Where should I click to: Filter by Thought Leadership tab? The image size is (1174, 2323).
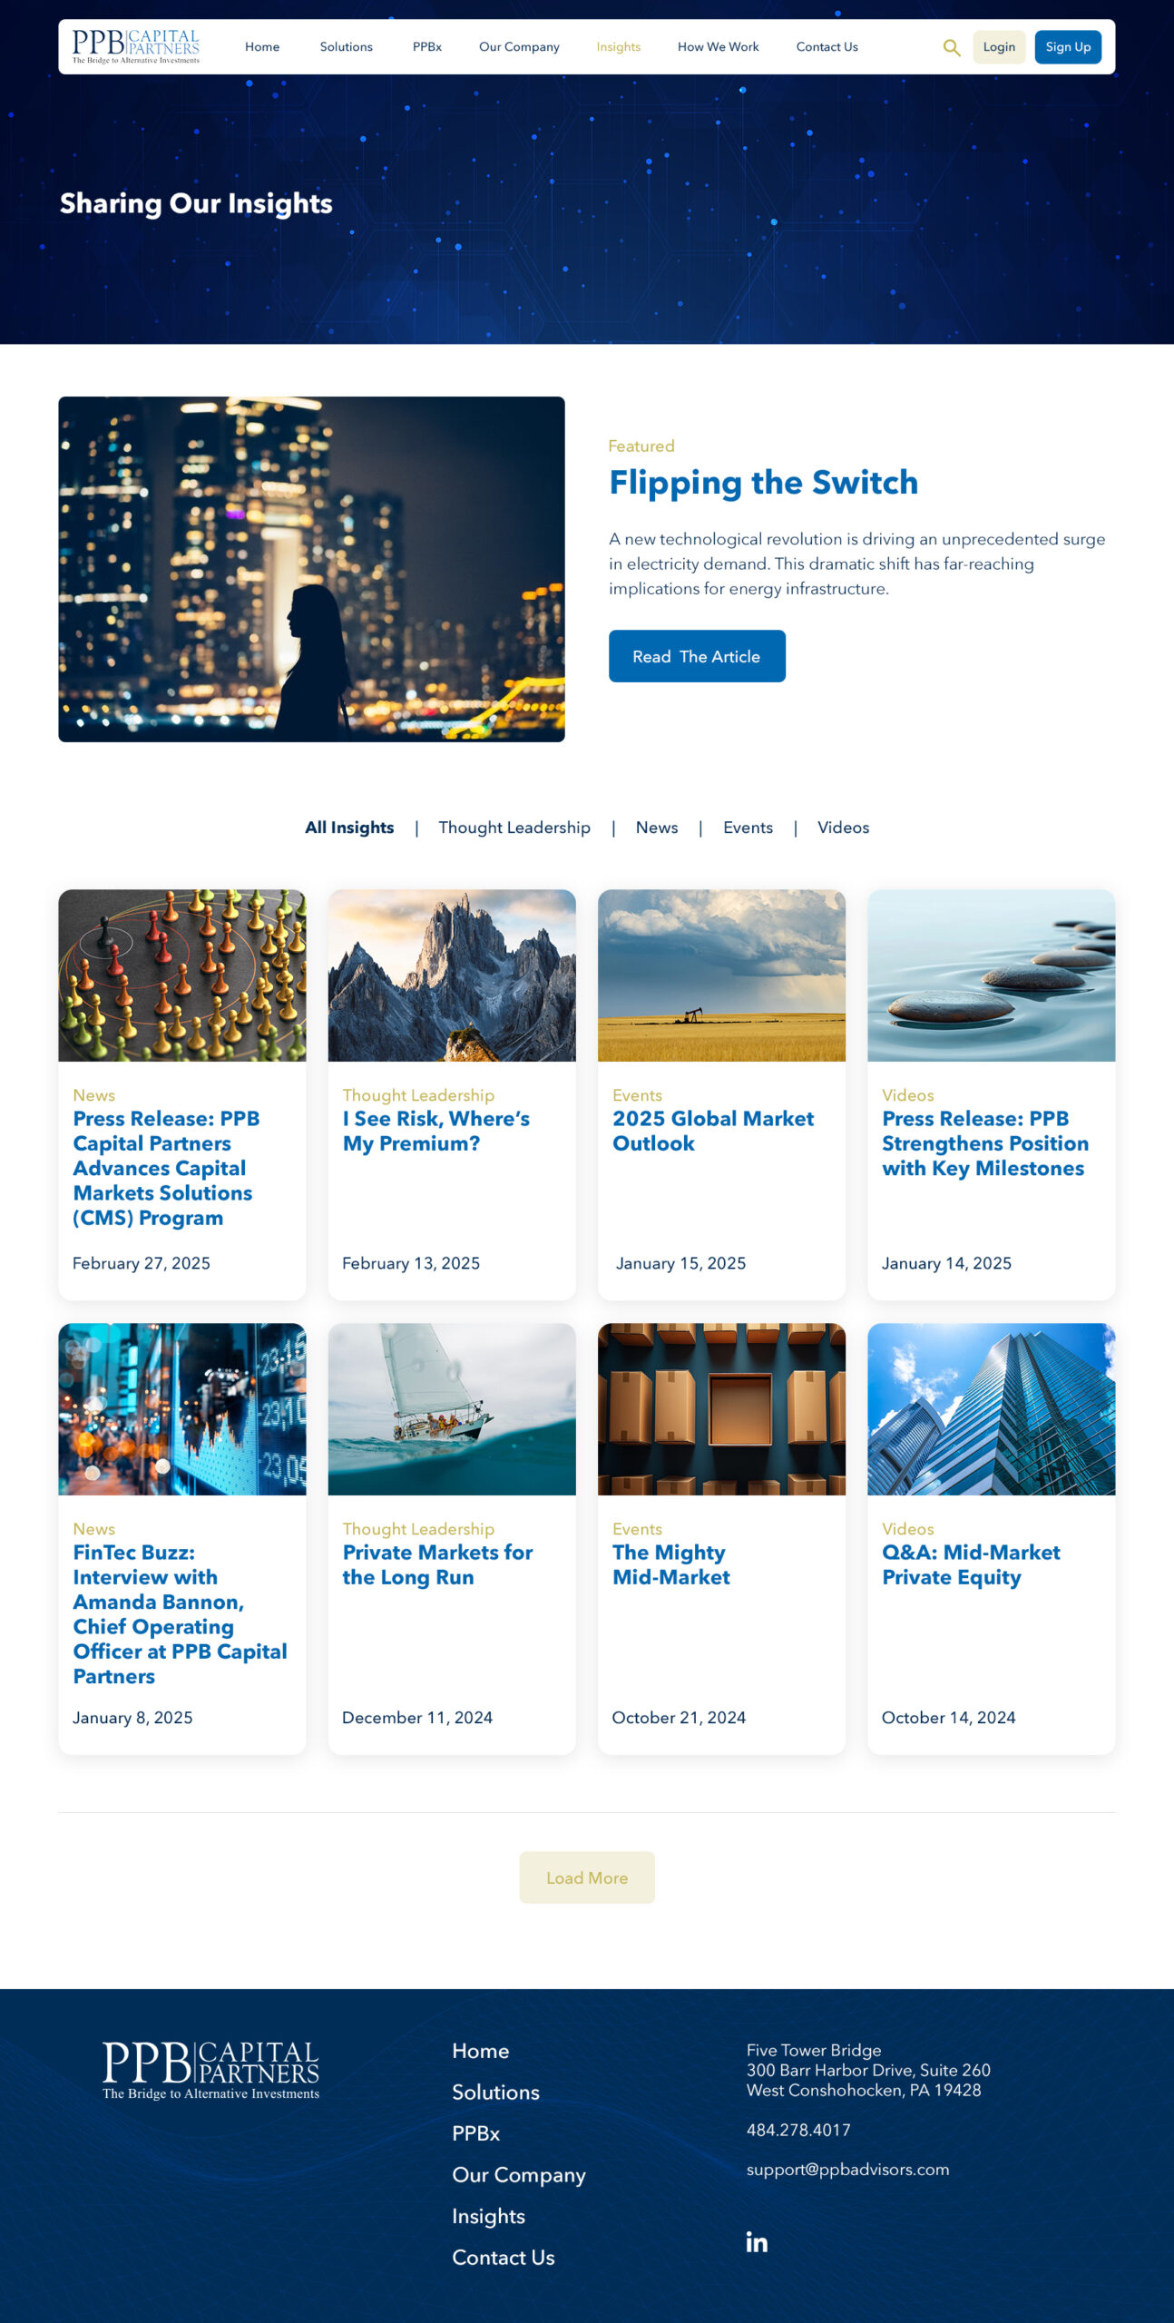[x=514, y=828]
